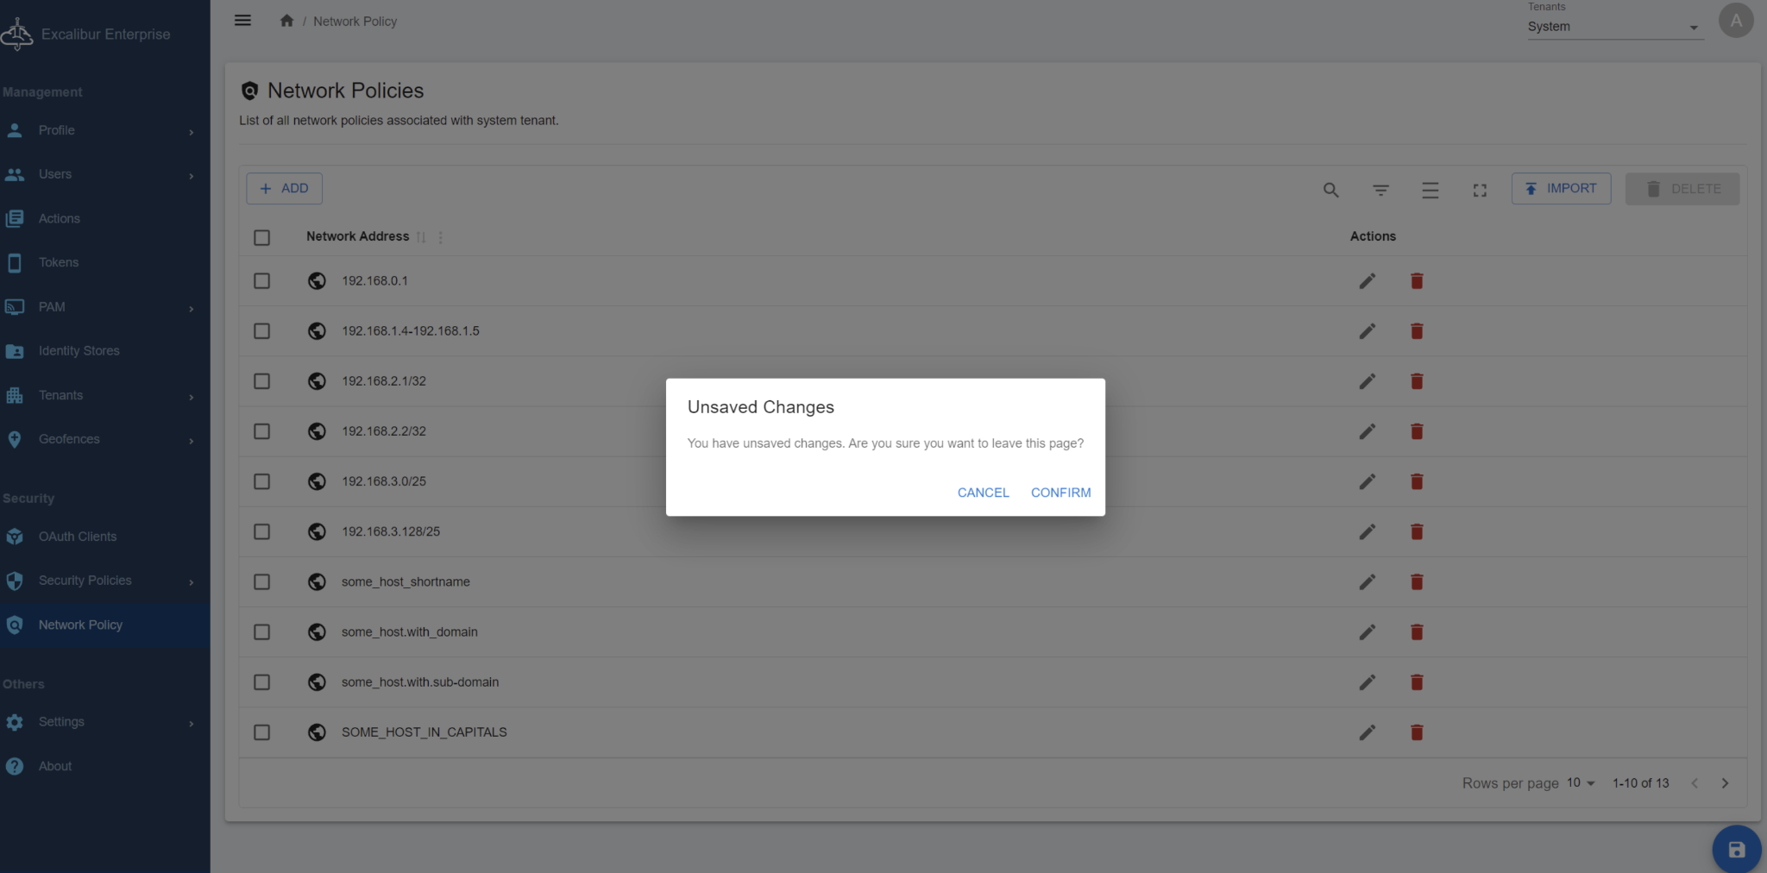Image resolution: width=1767 pixels, height=873 pixels.
Task: Open Tokens in the sidebar
Action: 104,263
